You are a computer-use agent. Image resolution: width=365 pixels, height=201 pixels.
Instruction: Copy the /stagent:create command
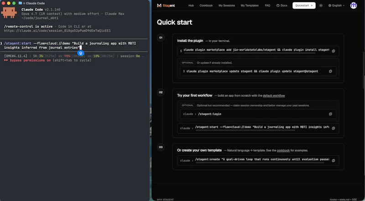point(334,160)
